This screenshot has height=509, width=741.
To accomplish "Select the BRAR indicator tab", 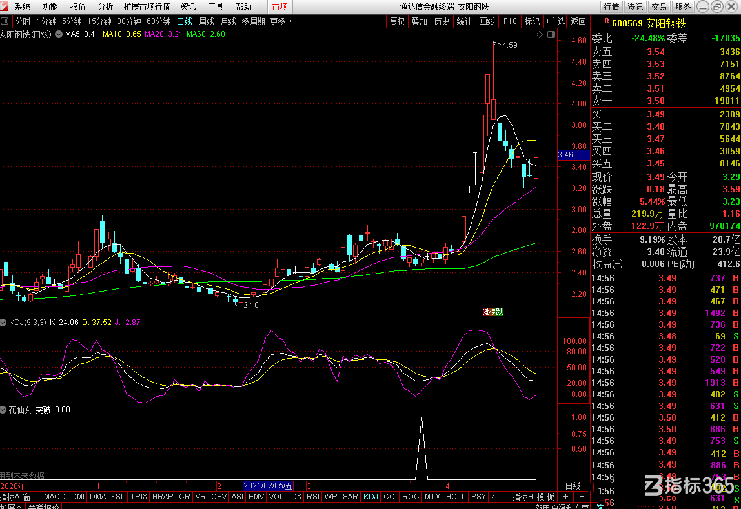I will point(163,497).
